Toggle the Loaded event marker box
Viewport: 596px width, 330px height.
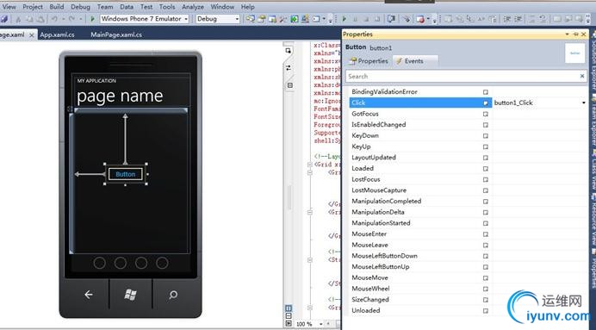coord(486,168)
